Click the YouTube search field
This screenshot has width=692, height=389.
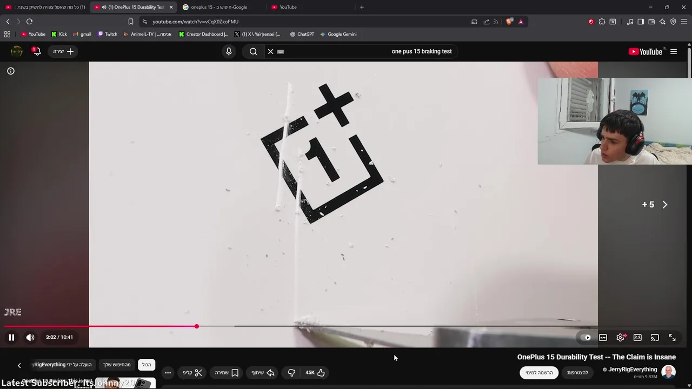coord(368,51)
